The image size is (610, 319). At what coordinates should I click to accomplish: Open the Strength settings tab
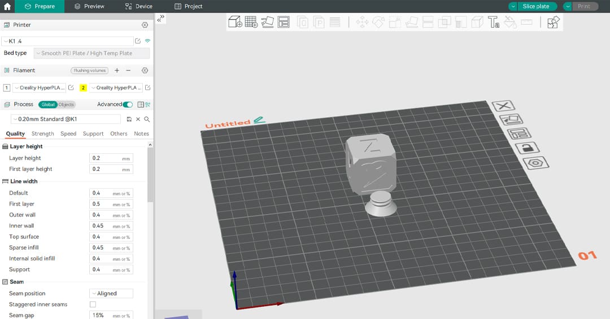pyautogui.click(x=43, y=134)
